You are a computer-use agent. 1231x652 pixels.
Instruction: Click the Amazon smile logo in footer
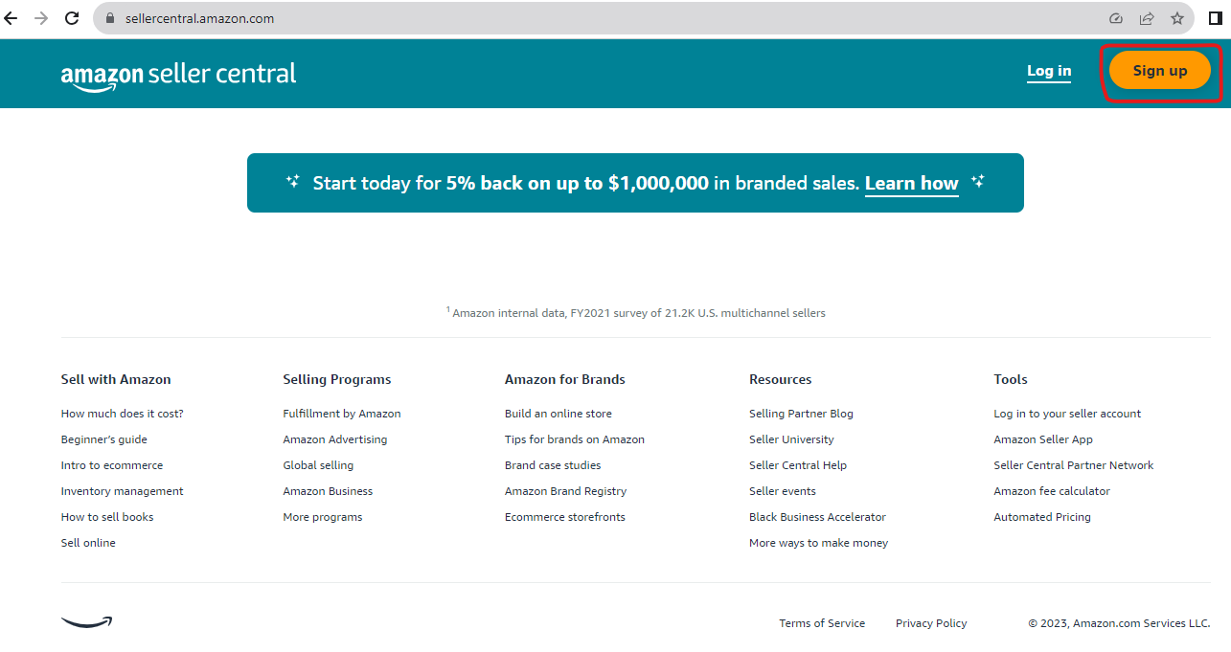[86, 622]
